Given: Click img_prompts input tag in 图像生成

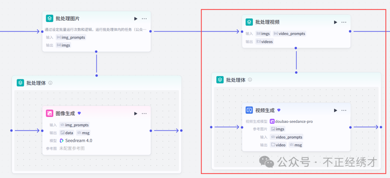Looking at the screenshot, I should [x=74, y=125].
